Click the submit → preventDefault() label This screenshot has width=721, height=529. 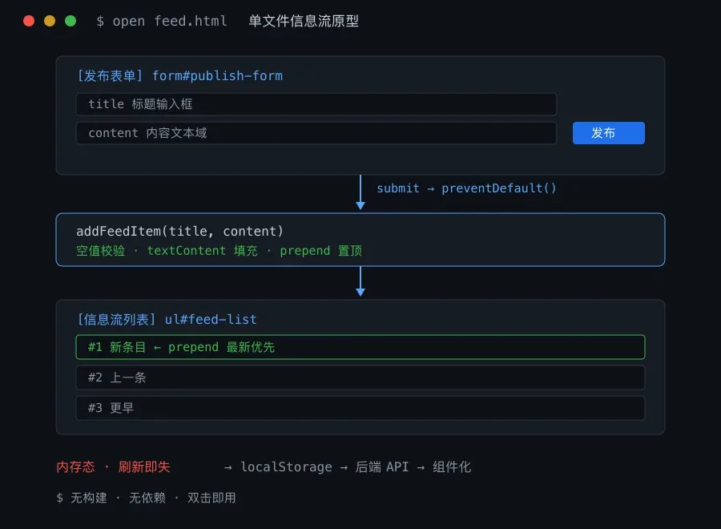pyautogui.click(x=466, y=188)
